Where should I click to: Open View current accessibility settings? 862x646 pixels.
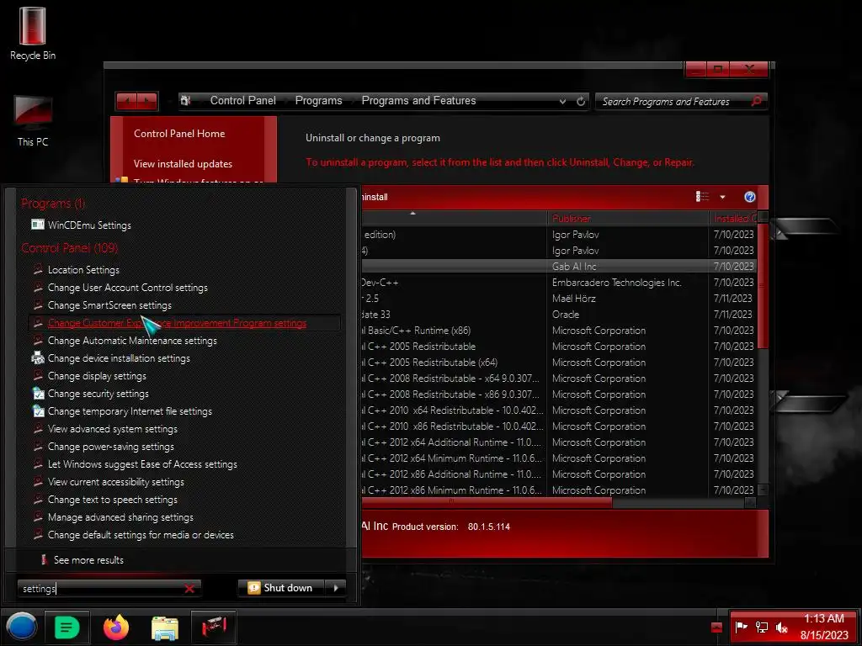point(116,482)
